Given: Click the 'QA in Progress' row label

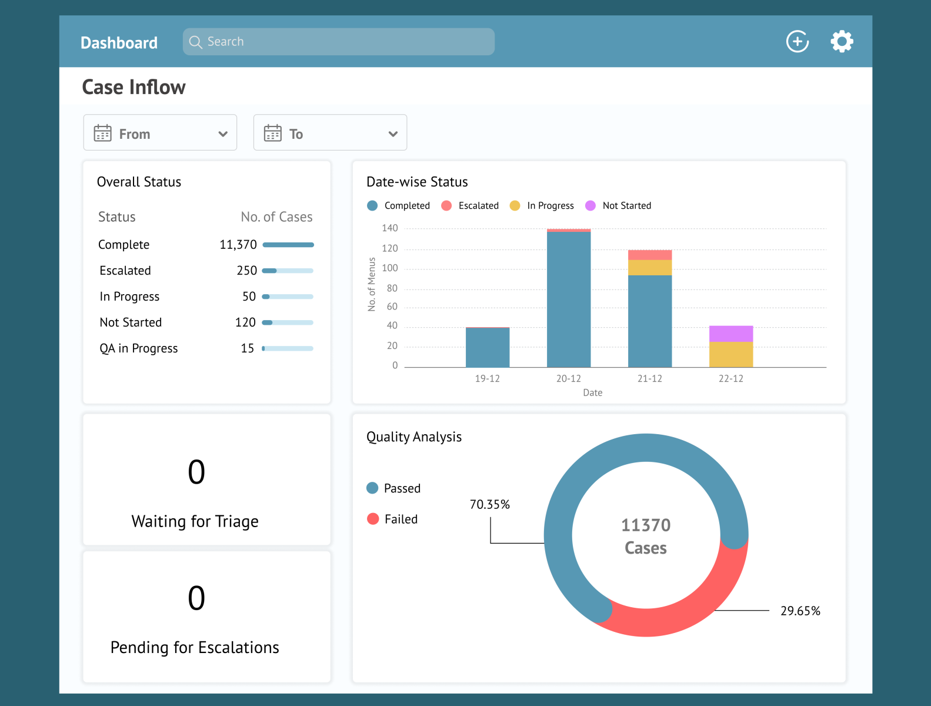Looking at the screenshot, I should (138, 348).
